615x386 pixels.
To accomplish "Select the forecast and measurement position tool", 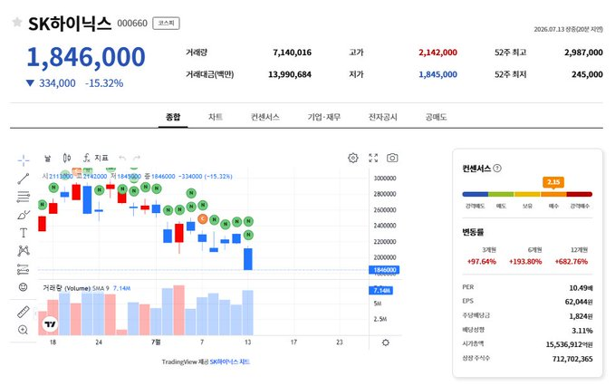I will pos(24,269).
